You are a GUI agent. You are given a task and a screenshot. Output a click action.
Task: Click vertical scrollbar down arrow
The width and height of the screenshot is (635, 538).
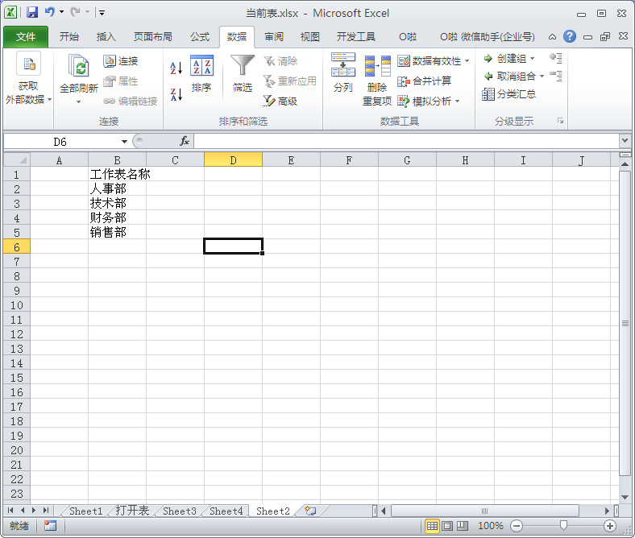click(625, 497)
